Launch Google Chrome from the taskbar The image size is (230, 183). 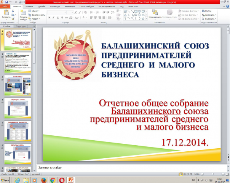click(53, 180)
